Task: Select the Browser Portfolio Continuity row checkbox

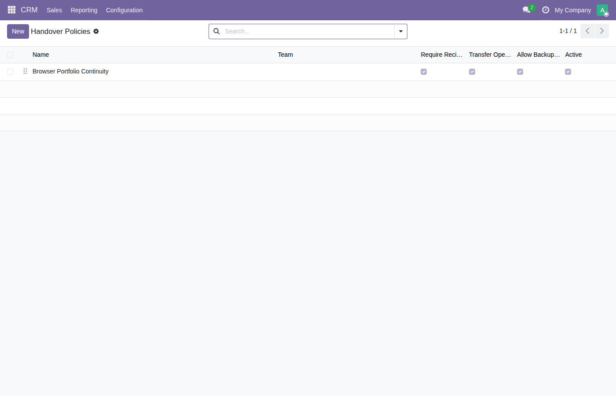Action: tap(10, 72)
